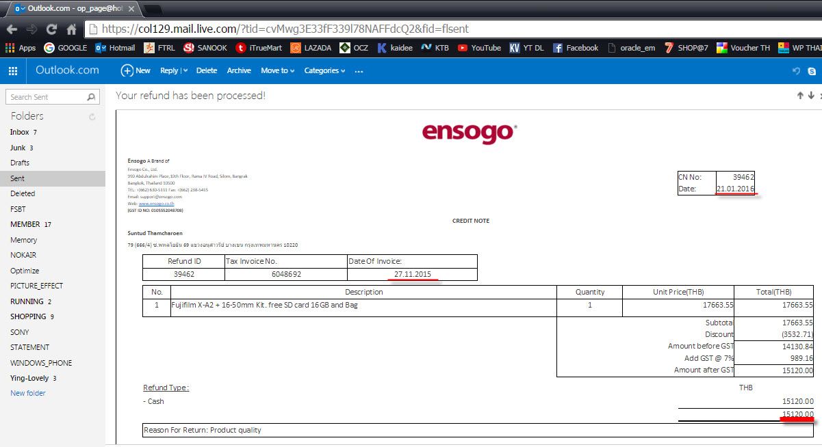Open the Hotmail bookmark
Screen dimensions: 822x447
tap(116, 48)
